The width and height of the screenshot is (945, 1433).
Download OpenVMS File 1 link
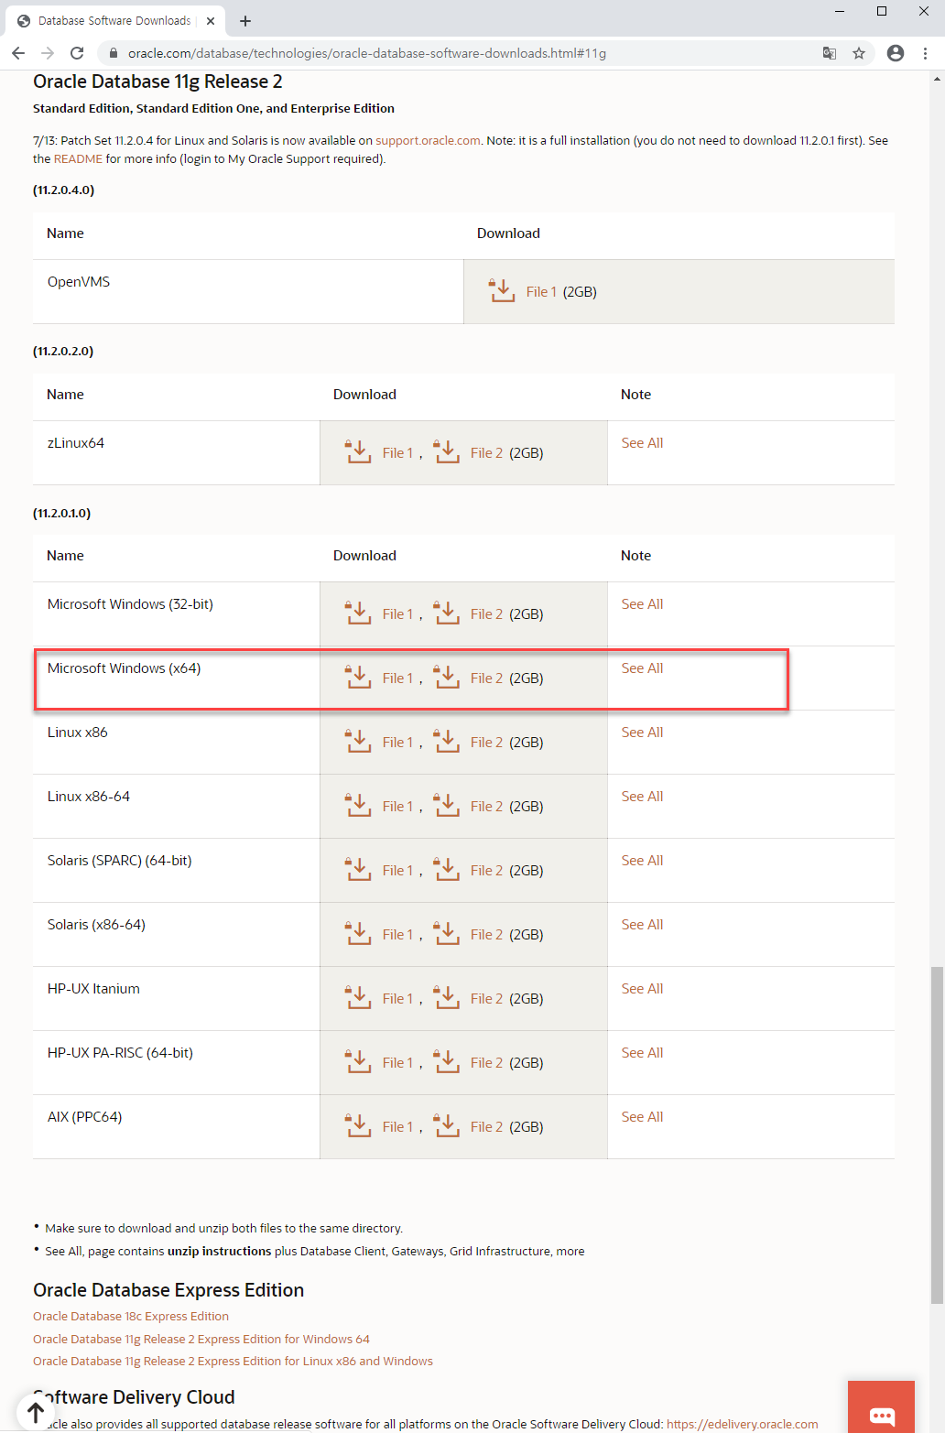[x=541, y=292]
